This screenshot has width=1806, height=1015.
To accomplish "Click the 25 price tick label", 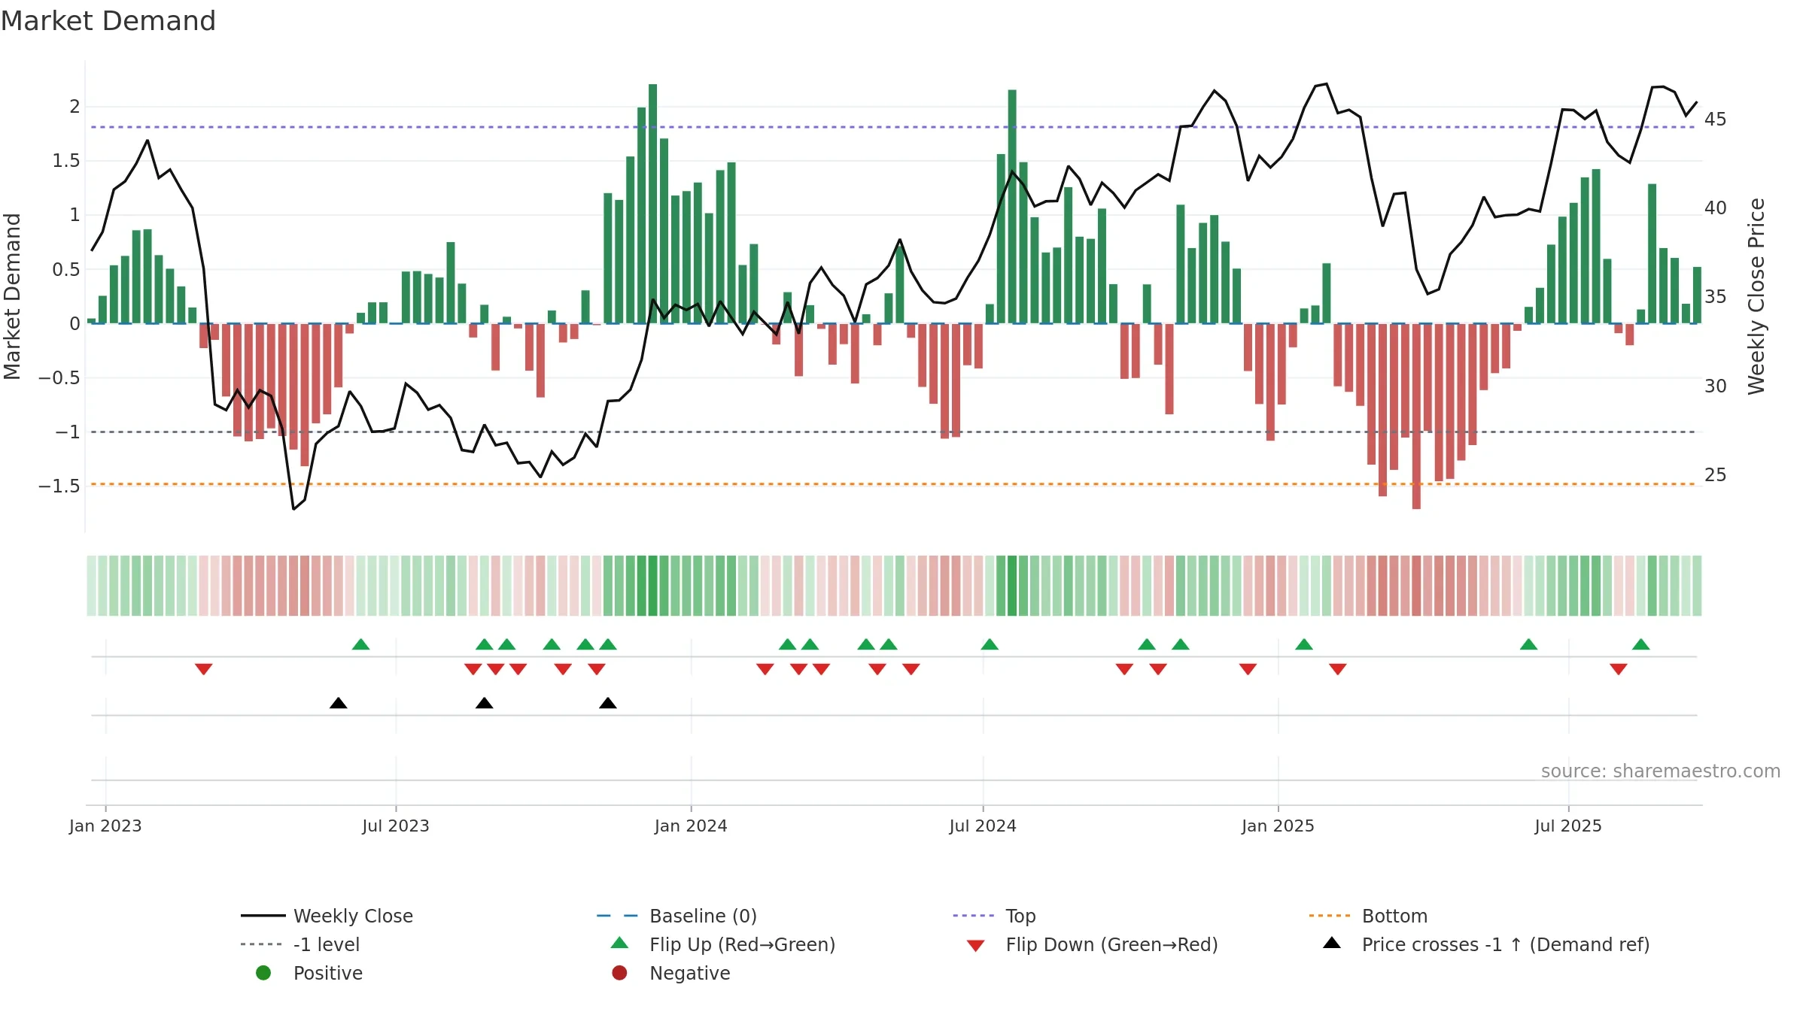I will point(1716,474).
